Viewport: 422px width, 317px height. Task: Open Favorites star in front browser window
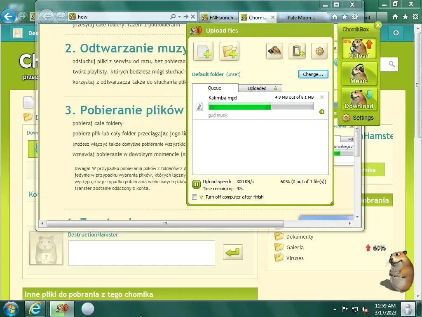[345, 17]
